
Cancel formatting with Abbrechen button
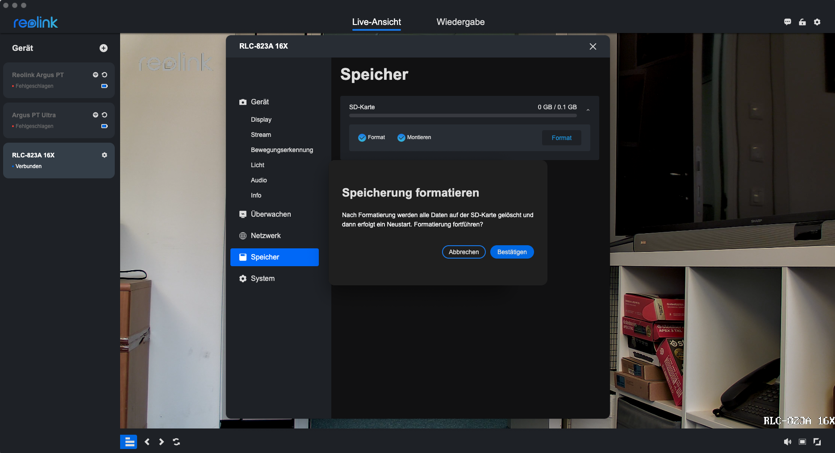click(x=463, y=252)
